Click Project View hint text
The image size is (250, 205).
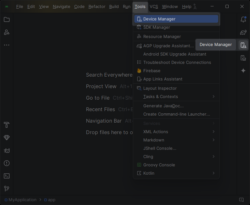(101, 86)
